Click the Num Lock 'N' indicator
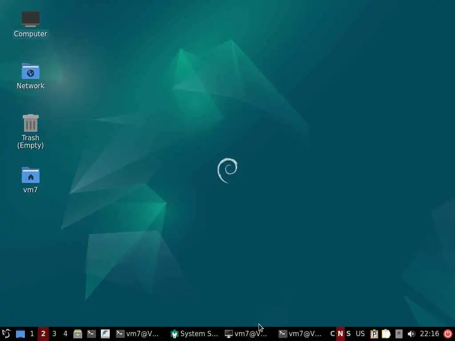Viewport: 455px width, 341px height. tap(340, 334)
